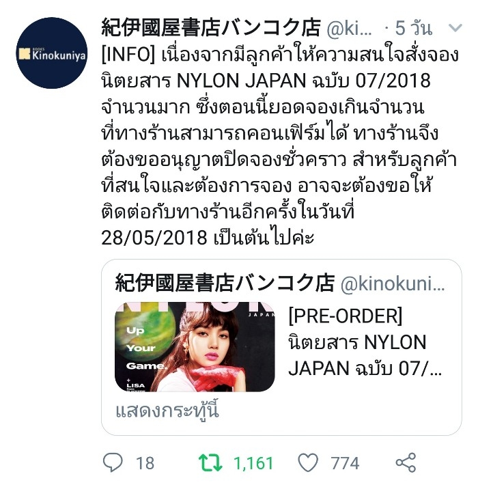Tap the green retweet icon
The width and height of the screenshot is (478, 485).
coord(210,462)
